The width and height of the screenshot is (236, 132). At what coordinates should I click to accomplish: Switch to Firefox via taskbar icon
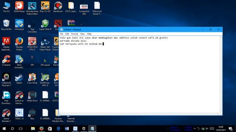pos(41,129)
